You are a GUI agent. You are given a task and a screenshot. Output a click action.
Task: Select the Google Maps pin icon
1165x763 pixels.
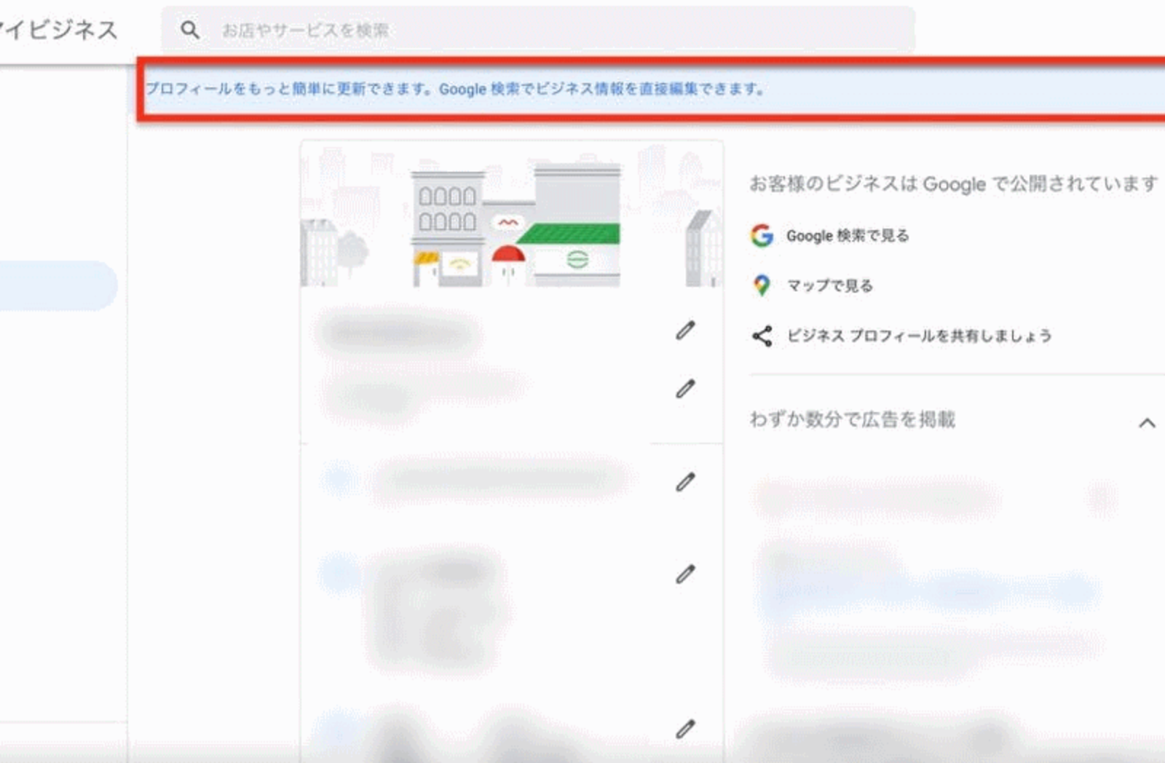tap(762, 285)
